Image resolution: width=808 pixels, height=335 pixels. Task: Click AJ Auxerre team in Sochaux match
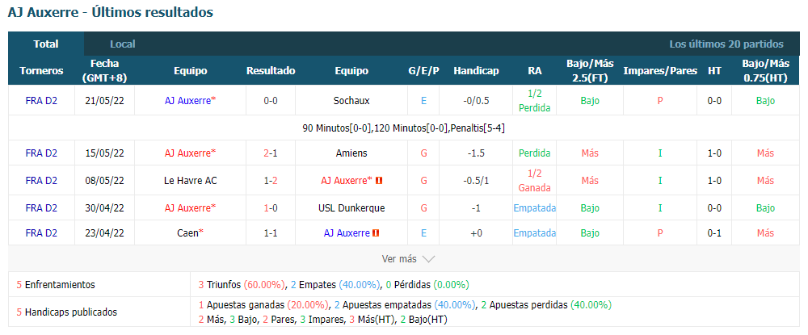(187, 101)
